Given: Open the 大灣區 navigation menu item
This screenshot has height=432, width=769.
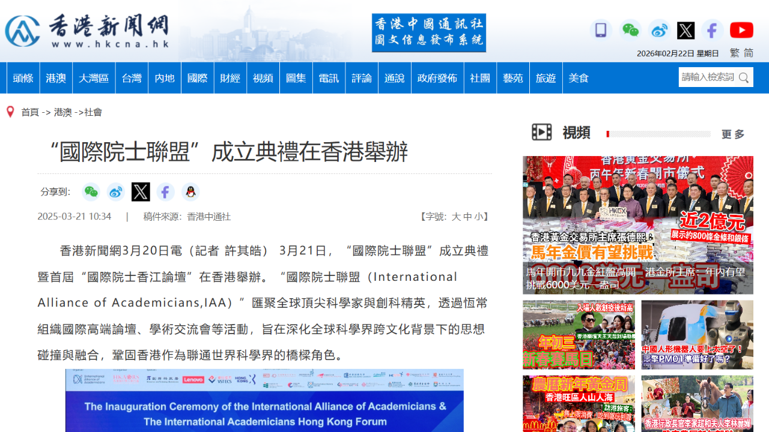Looking at the screenshot, I should coord(94,78).
